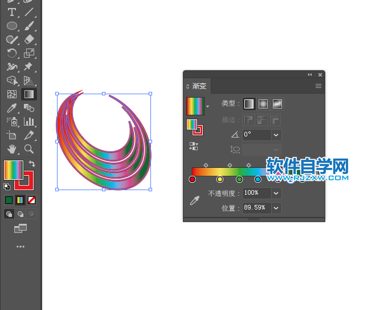Image resolution: width=376 pixels, height=310 pixels.
Task: Select the Eraser tool
Action: pos(29,39)
